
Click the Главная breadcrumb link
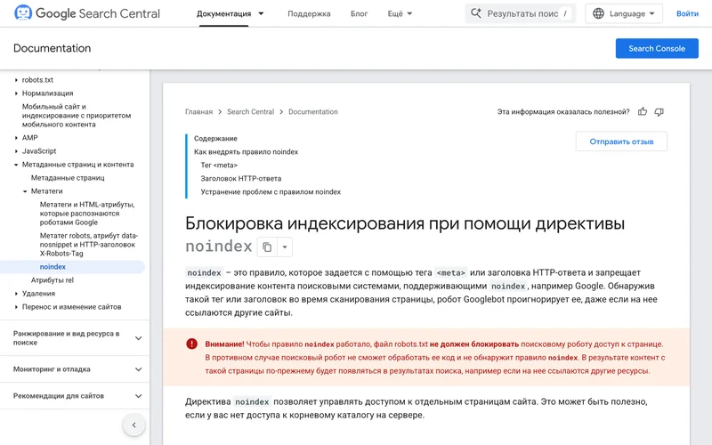point(198,112)
